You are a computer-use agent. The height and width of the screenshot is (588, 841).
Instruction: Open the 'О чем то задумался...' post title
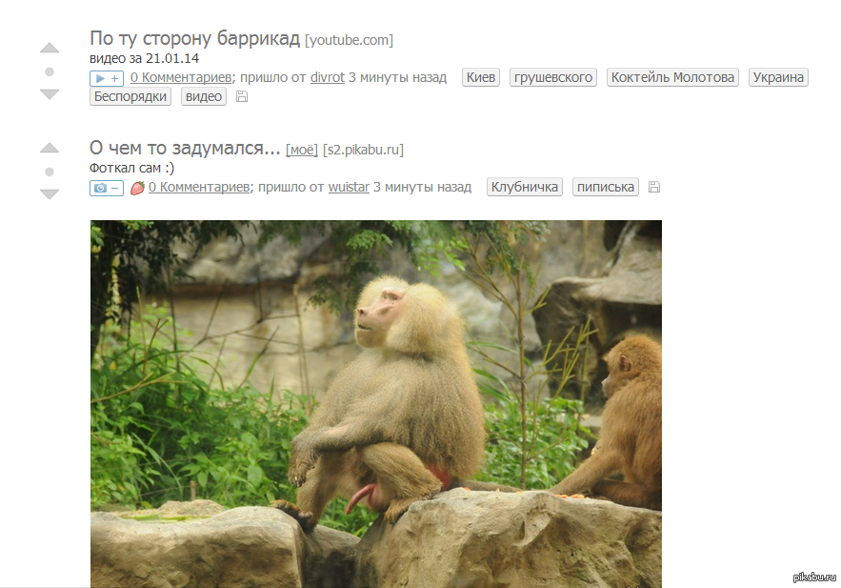(185, 148)
